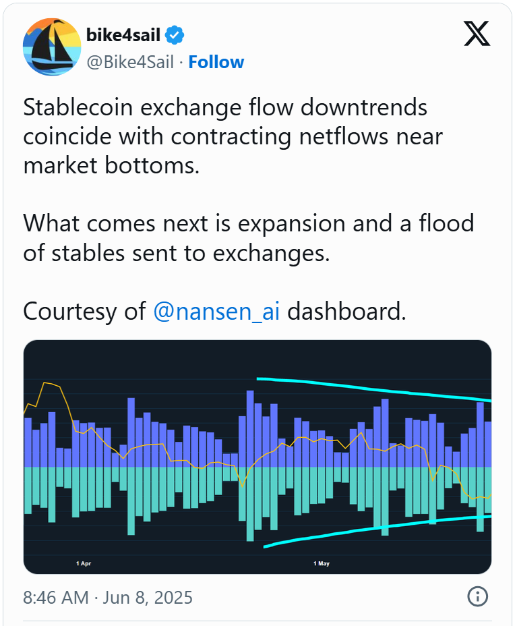Click the "What comes next is expansion" paragraph
Image resolution: width=515 pixels, height=626 pixels.
249,238
